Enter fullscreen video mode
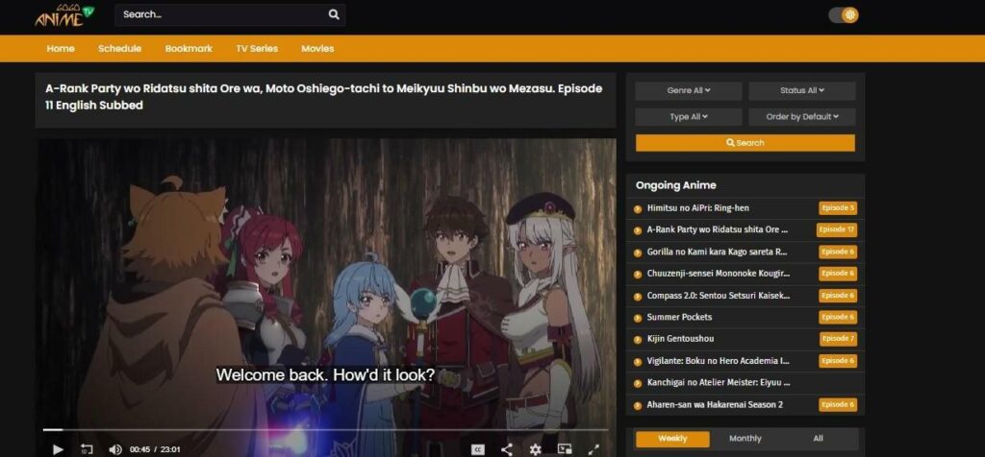 [x=593, y=449]
